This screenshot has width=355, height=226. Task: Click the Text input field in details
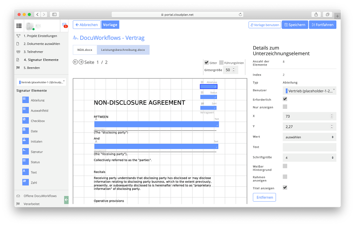click(x=309, y=147)
